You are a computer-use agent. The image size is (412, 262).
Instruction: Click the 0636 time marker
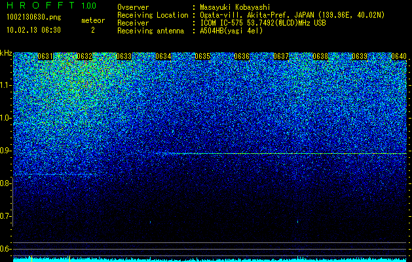point(242,56)
